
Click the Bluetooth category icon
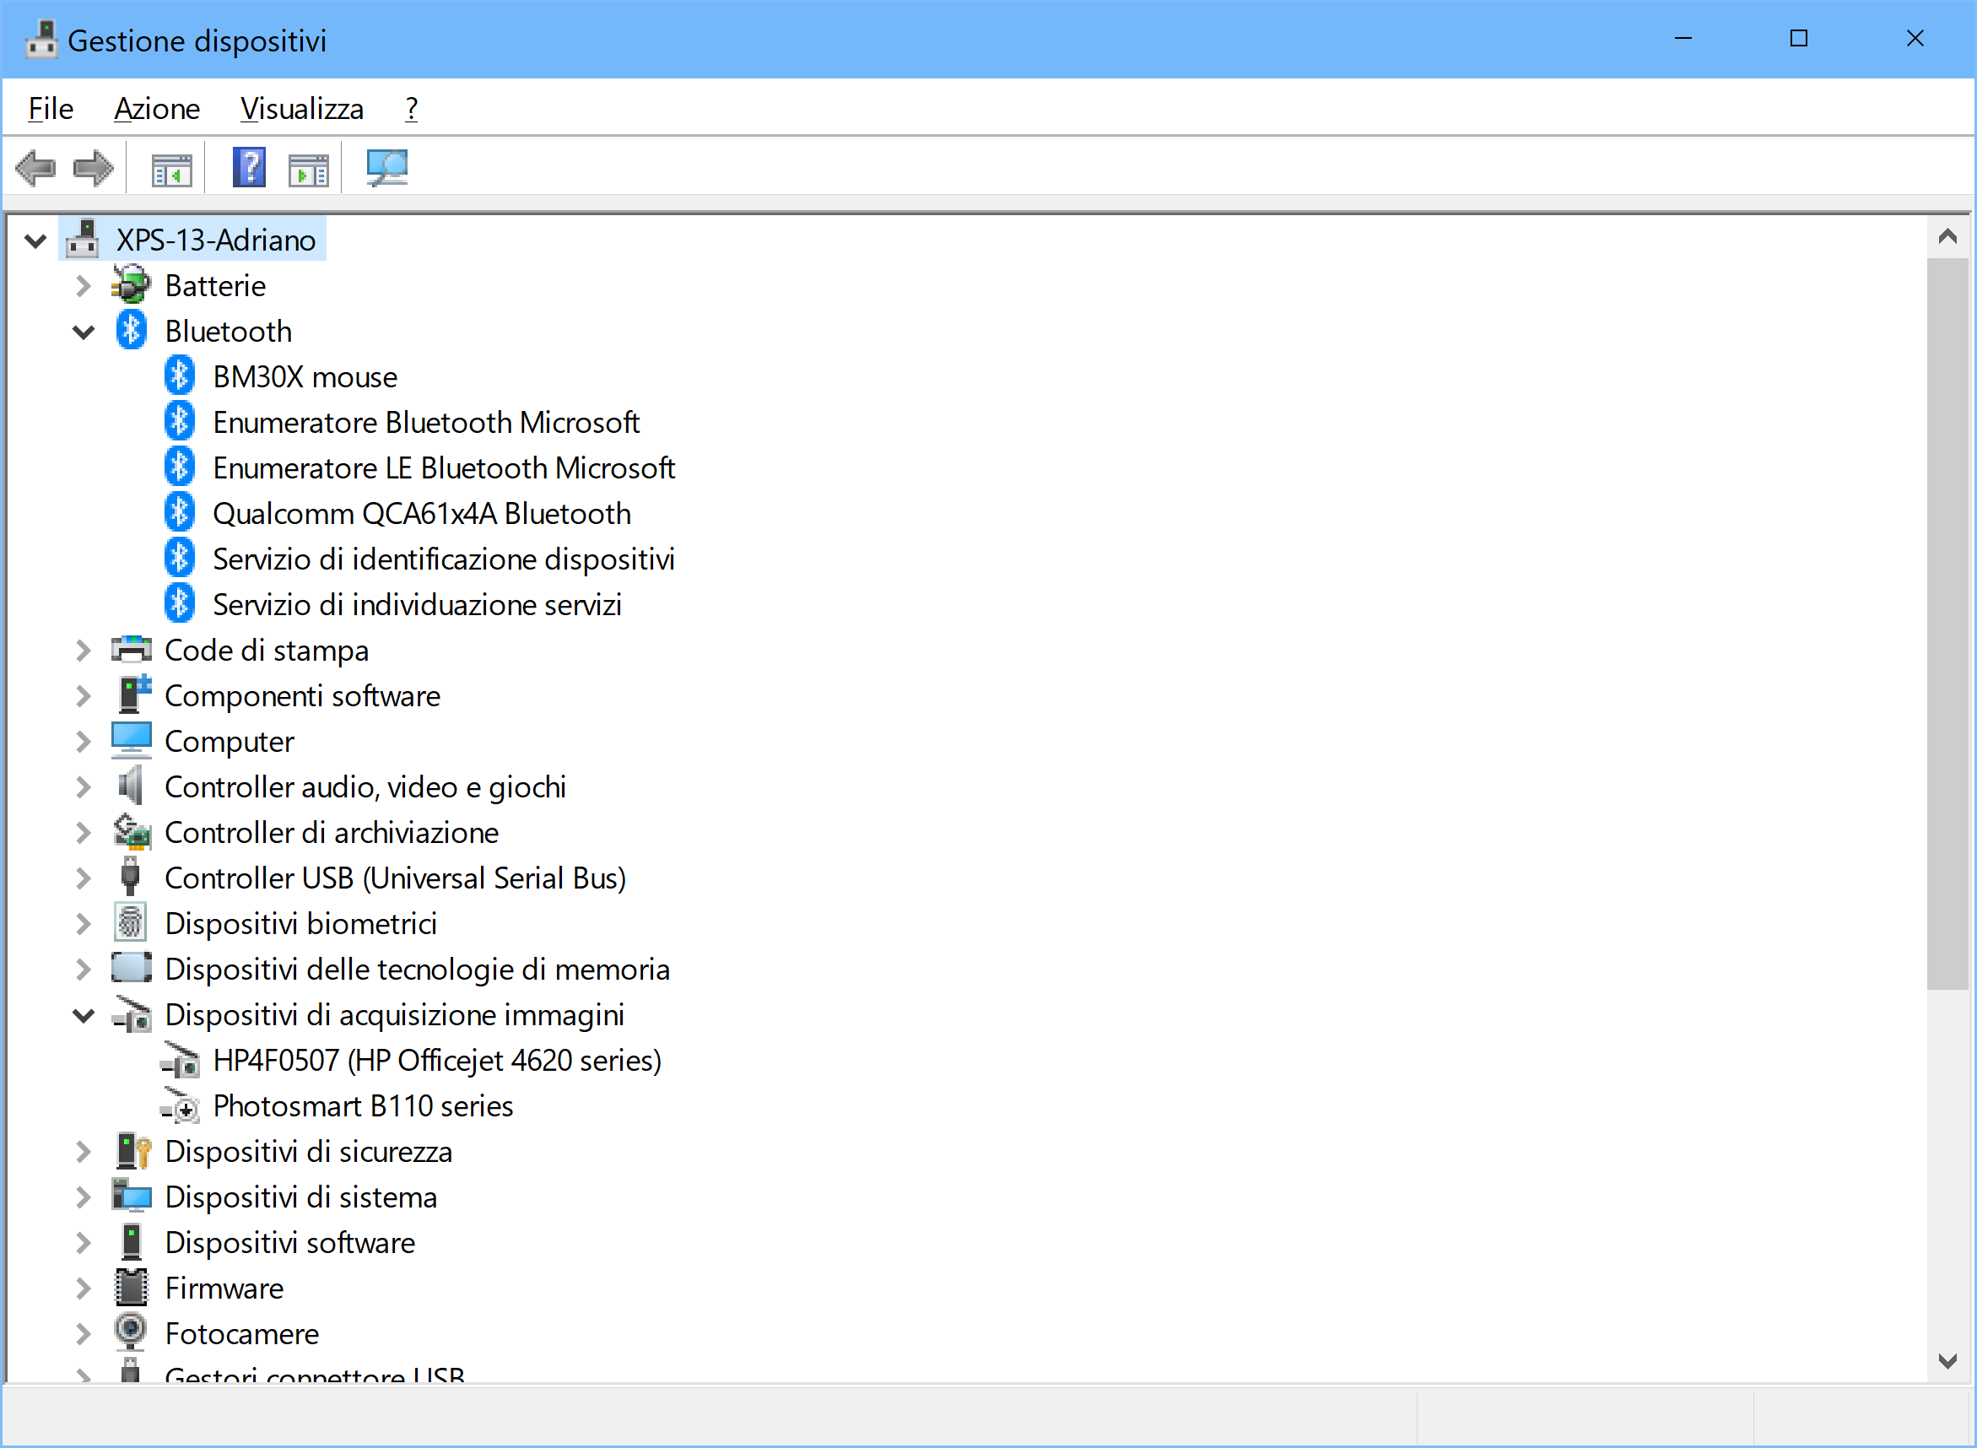tap(132, 332)
